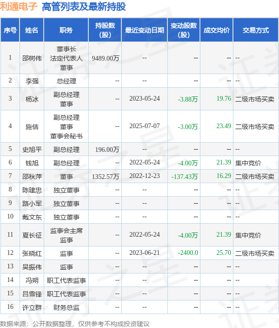The image size is (279, 328).
Task: Click row number 12
Action: [10, 253]
